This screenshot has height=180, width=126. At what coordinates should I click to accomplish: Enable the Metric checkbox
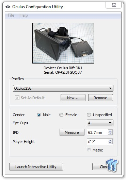pos(89,150)
